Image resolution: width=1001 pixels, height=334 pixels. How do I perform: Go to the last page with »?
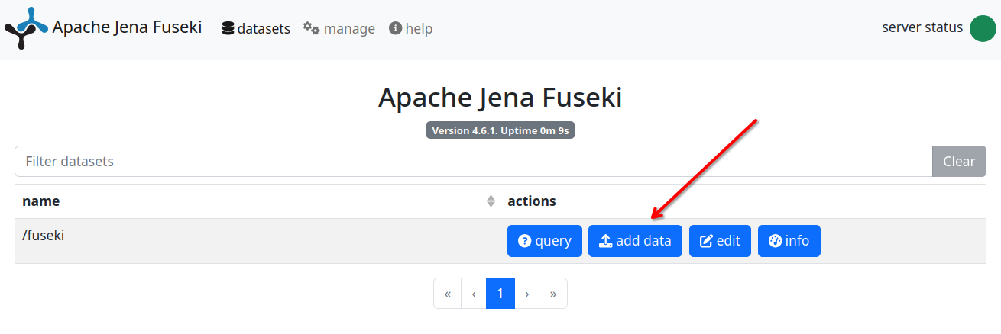pos(553,294)
